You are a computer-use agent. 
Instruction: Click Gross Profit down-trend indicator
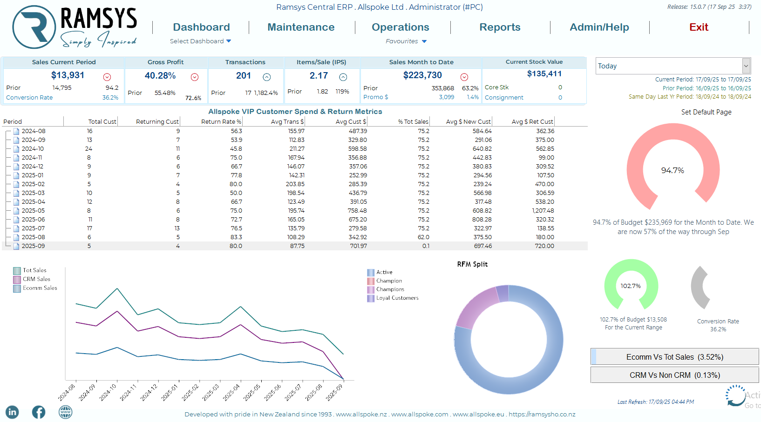click(x=195, y=77)
